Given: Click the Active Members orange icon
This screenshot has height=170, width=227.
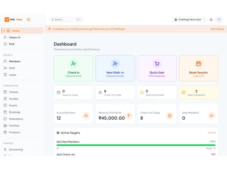Looking at the screenshot, I should click(86, 116).
